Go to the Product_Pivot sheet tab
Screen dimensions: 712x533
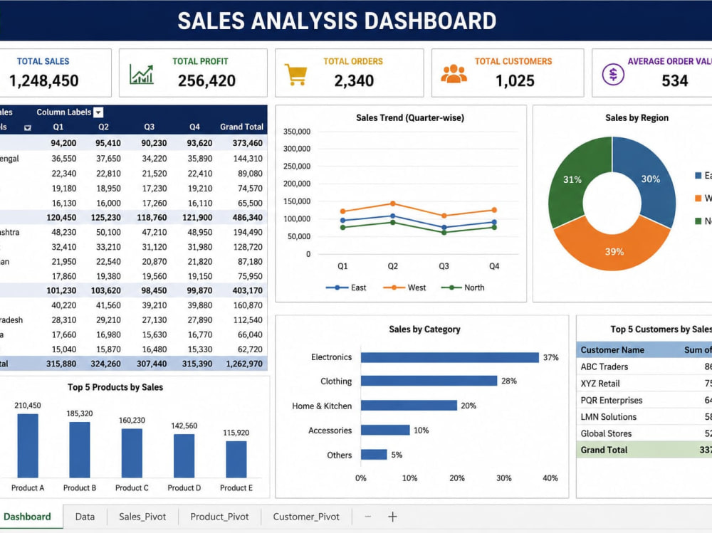[219, 517]
